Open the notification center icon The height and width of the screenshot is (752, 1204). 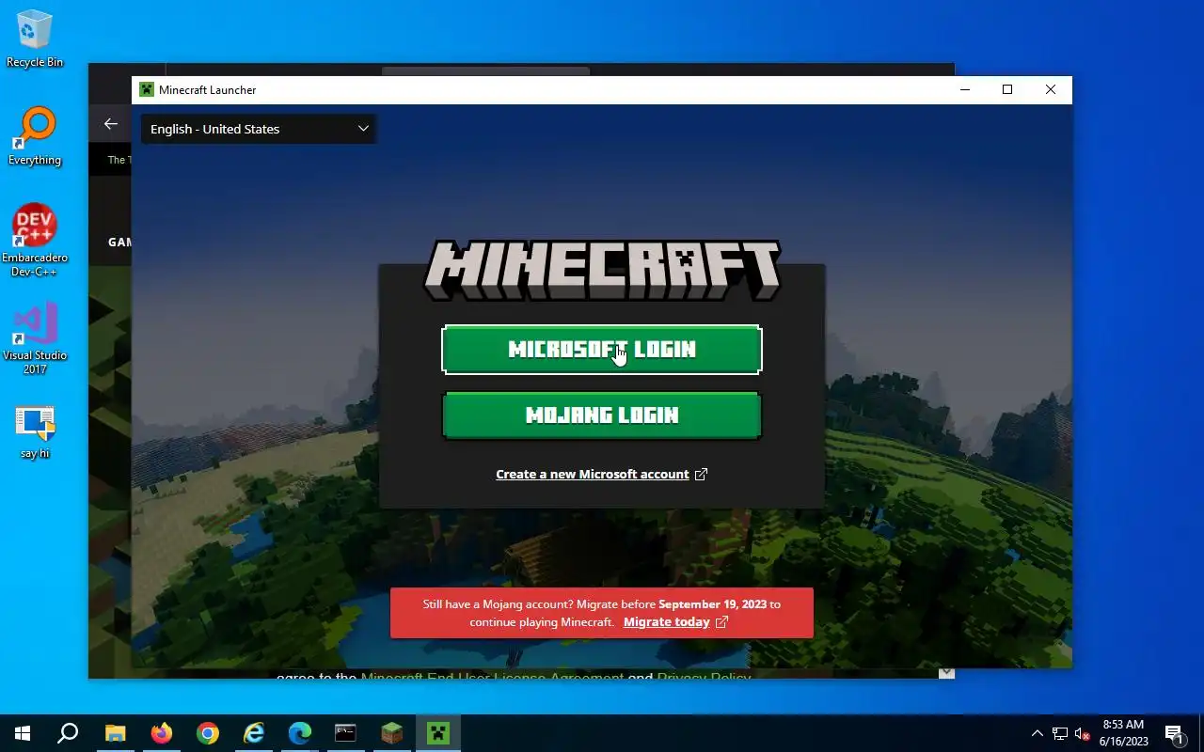click(1175, 733)
